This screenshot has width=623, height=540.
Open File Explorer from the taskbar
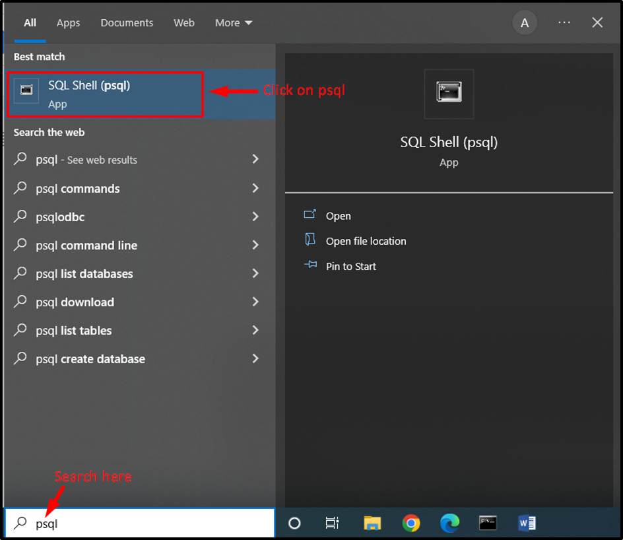[372, 523]
